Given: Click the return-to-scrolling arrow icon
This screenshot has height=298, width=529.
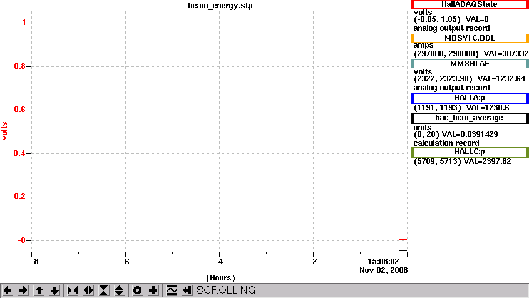Looking at the screenshot, I should 187,290.
